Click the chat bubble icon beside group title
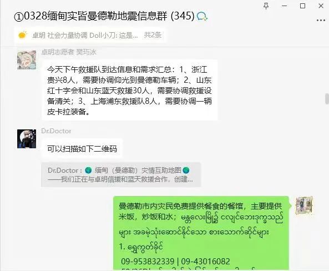This screenshot has height=271, width=329. pos(202,16)
